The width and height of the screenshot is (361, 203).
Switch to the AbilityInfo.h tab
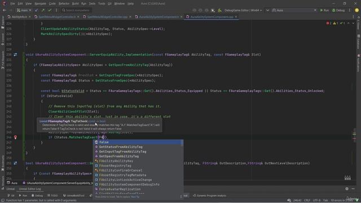(x=19, y=17)
